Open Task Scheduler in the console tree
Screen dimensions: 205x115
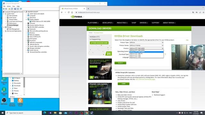point(13,16)
